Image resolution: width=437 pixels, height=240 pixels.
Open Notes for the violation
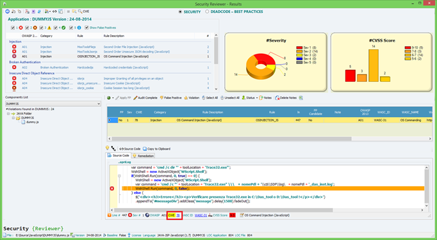click(x=265, y=98)
